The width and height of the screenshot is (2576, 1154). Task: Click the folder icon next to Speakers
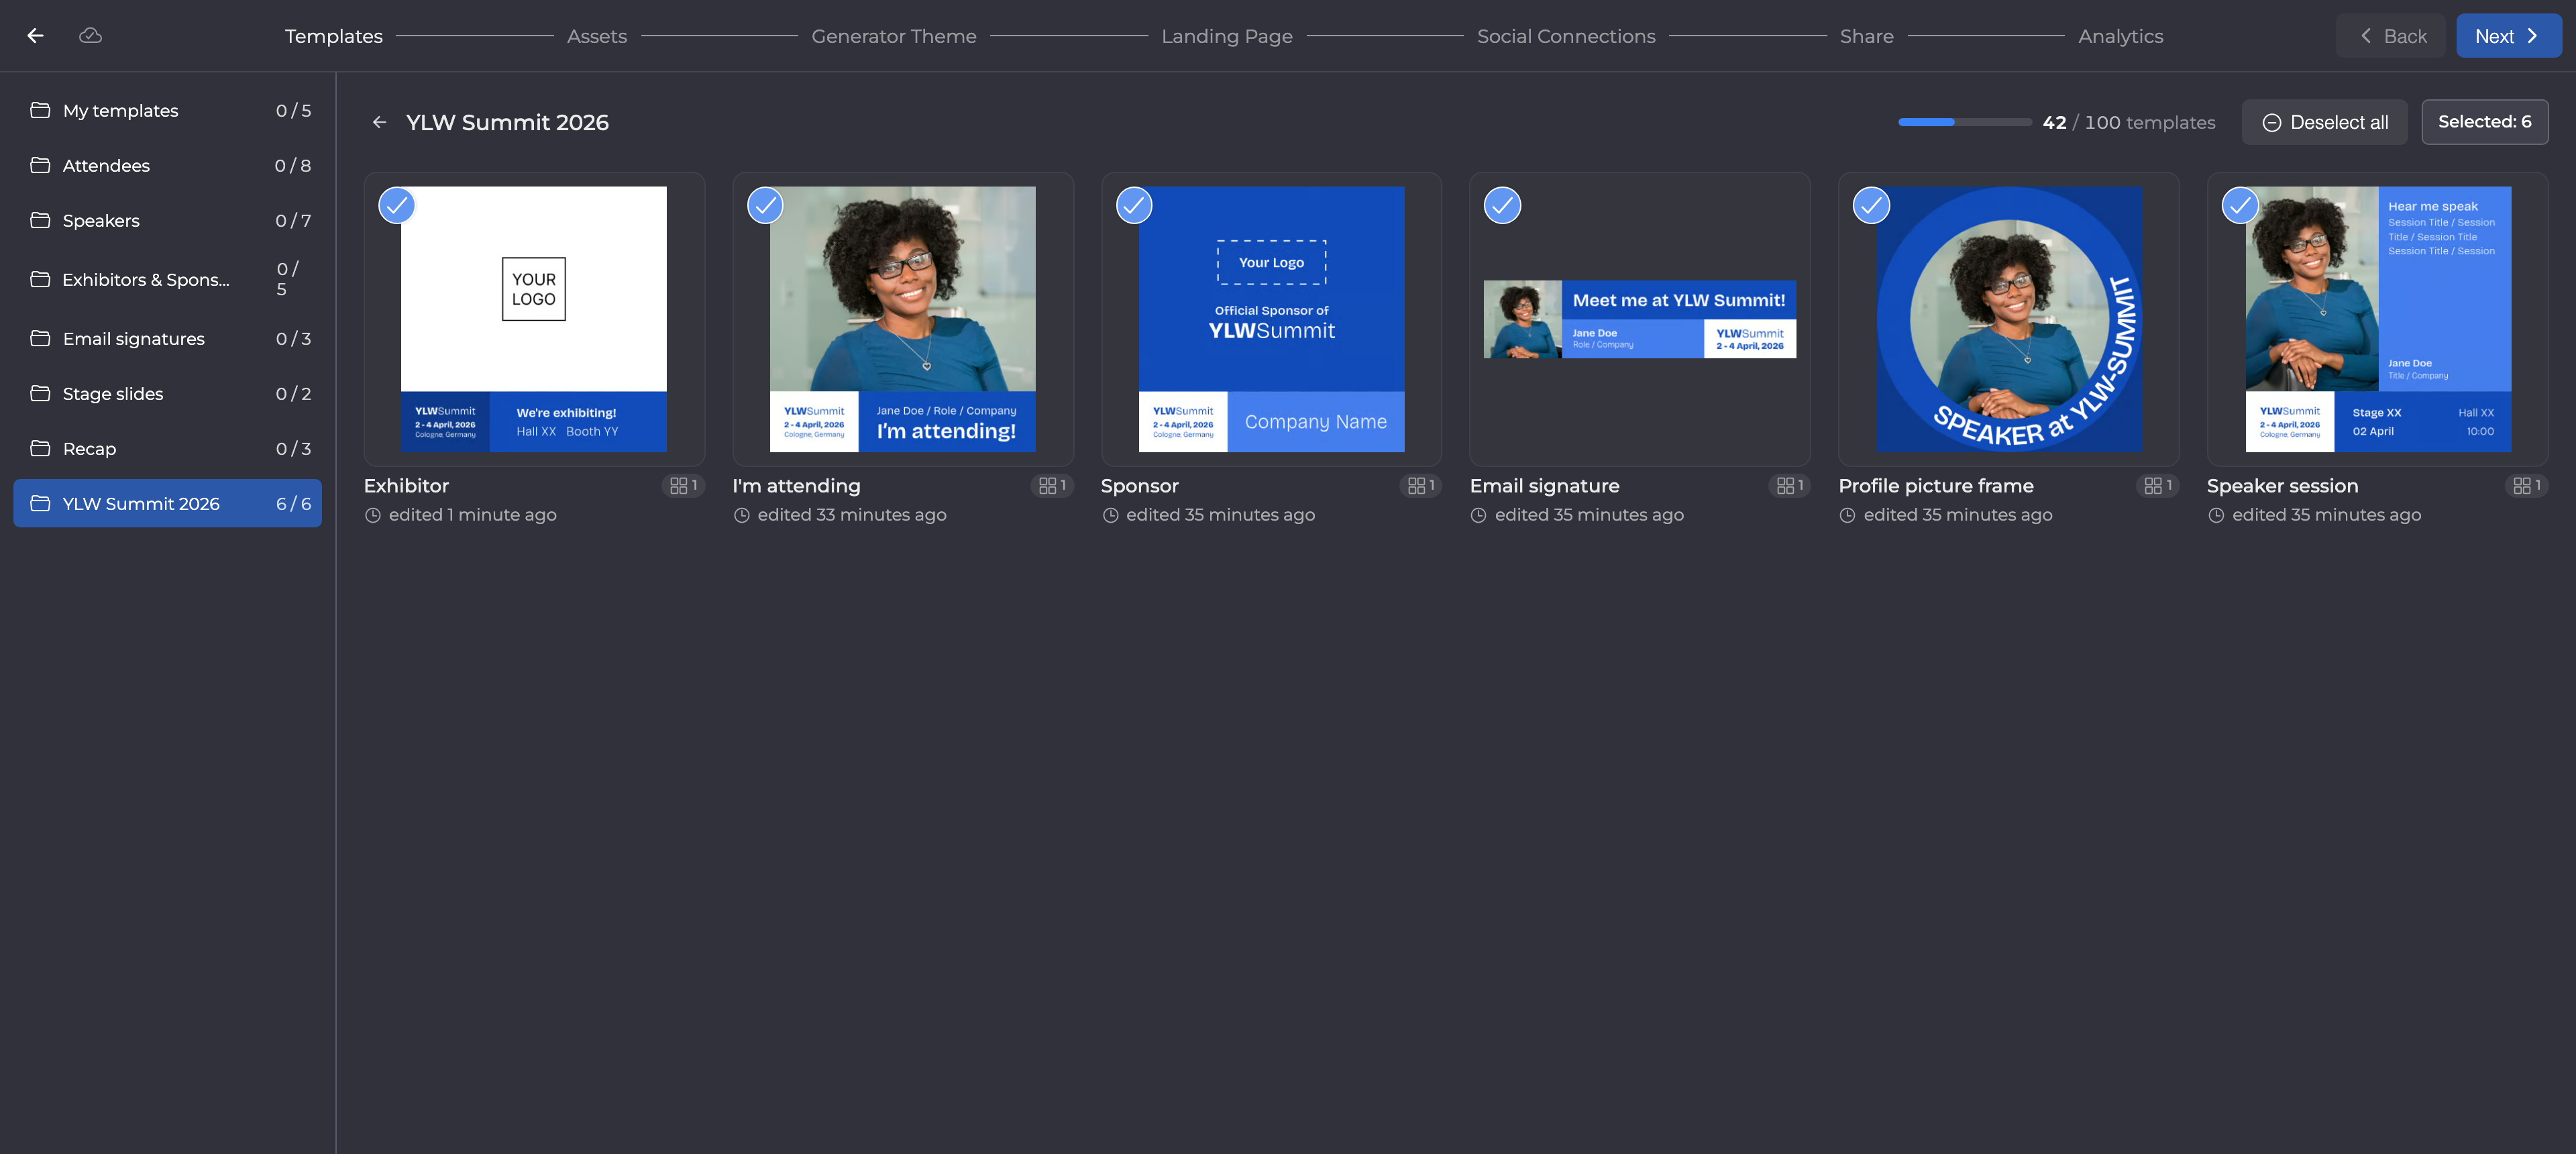click(40, 220)
